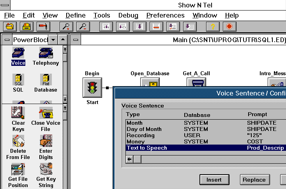
Task: Click the Prod_Descrip prompt cell
Action: tap(265, 148)
